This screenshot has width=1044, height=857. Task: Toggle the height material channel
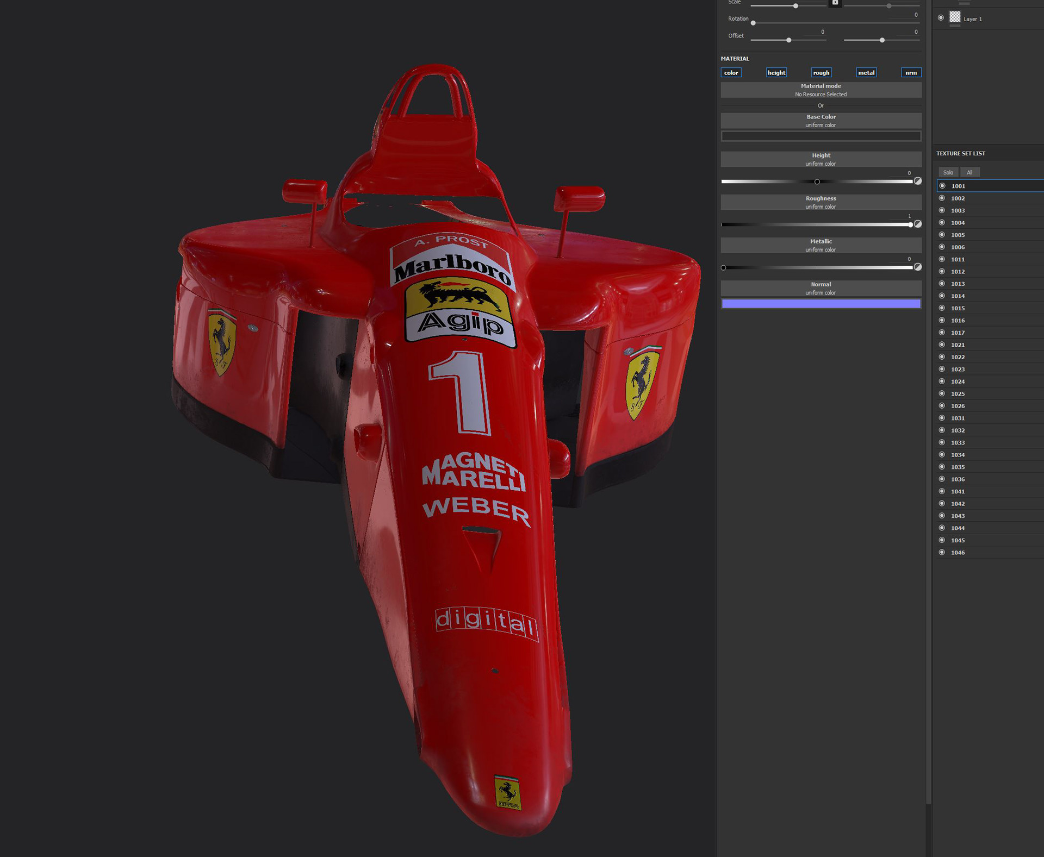776,73
